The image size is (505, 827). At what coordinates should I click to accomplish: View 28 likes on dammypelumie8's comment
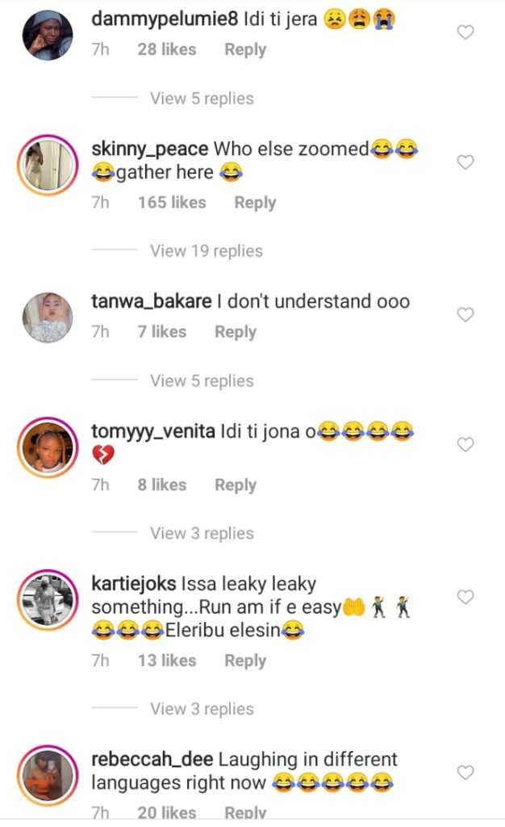[167, 49]
